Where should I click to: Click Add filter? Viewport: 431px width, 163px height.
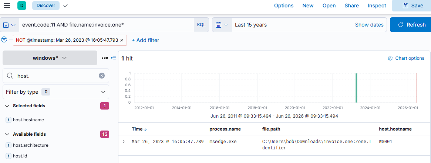click(x=145, y=40)
